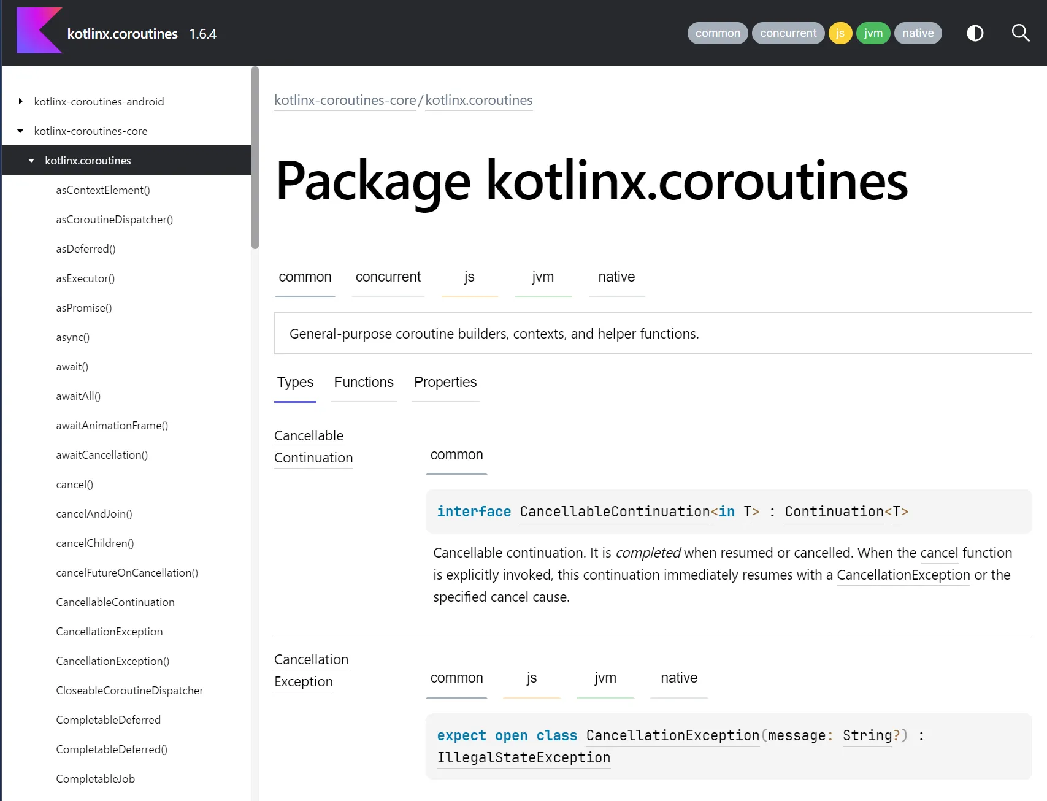Open the kotlinx-coroutines-core breadcrumb link
The image size is (1047, 801).
pos(345,101)
